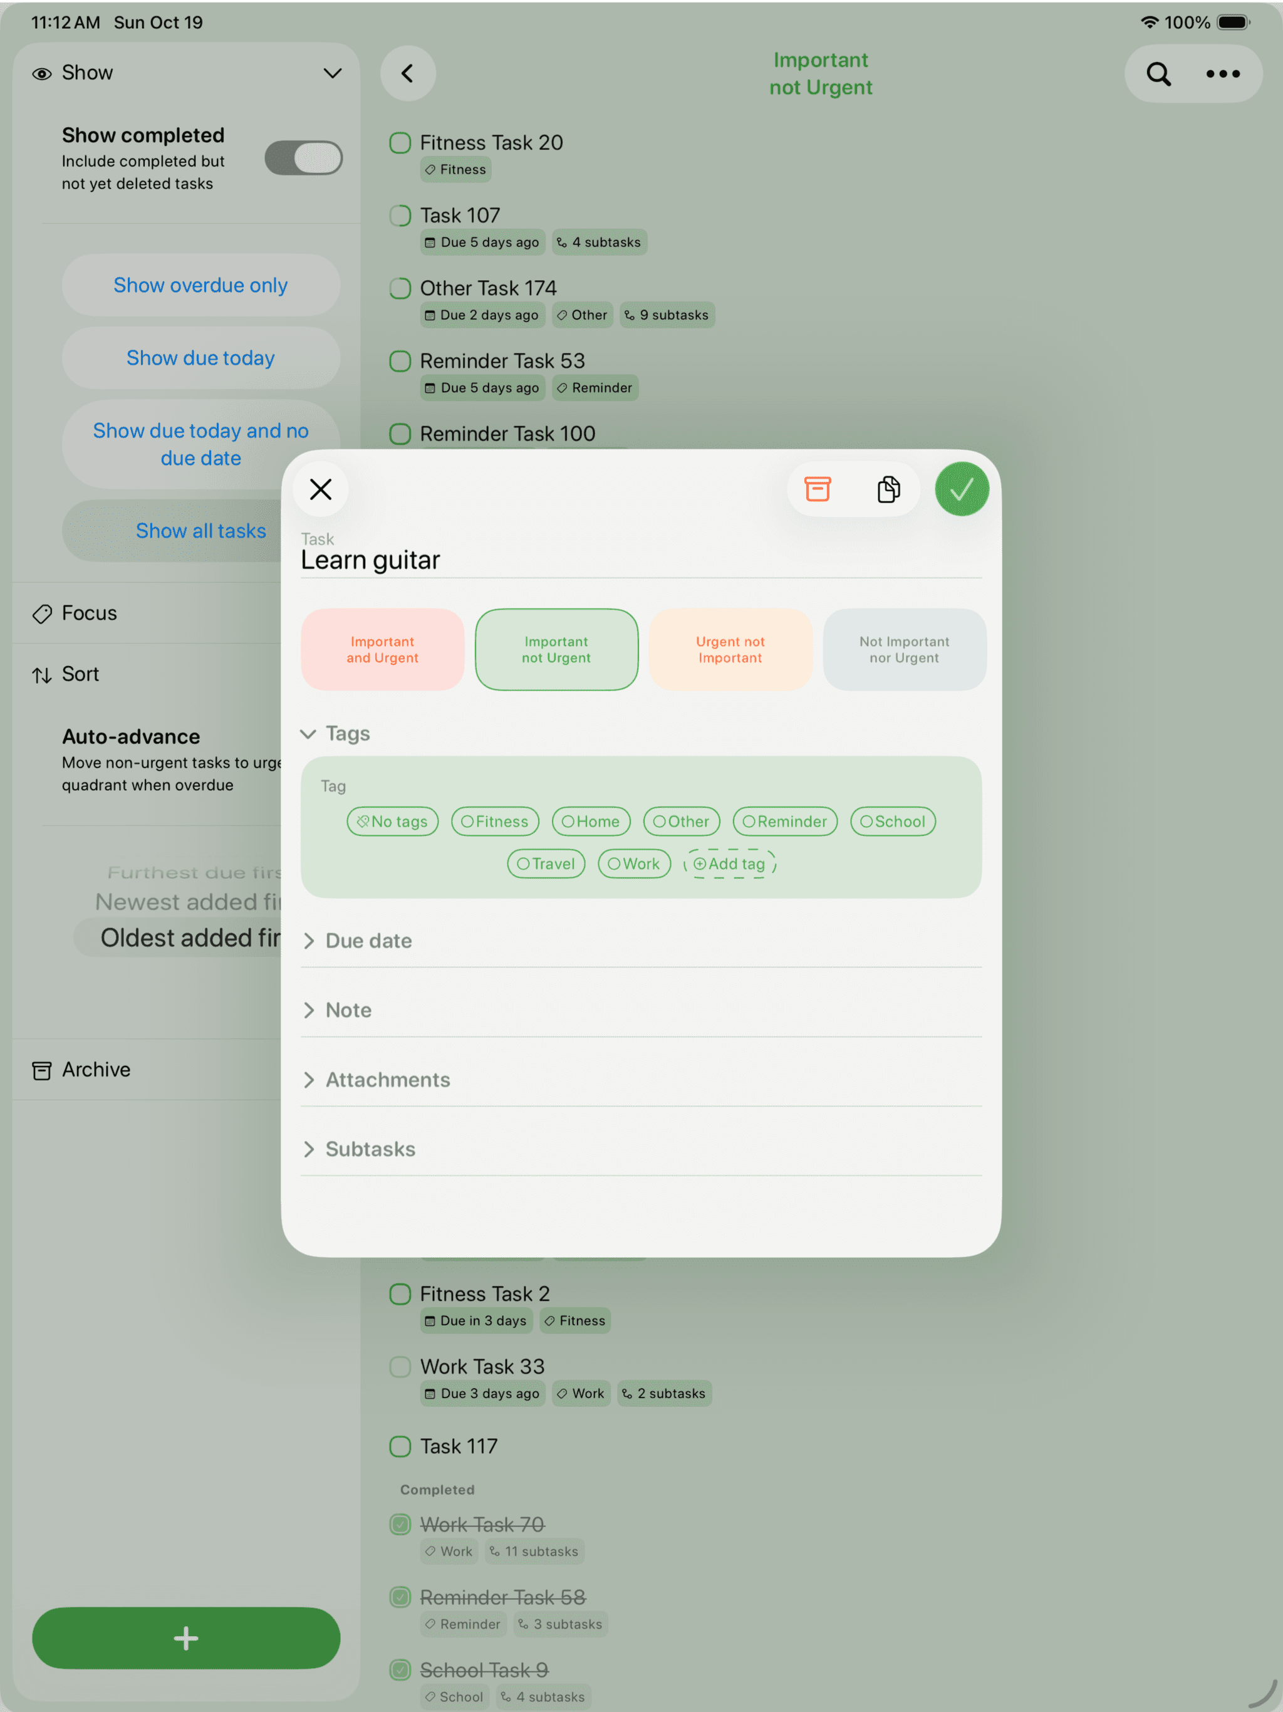Screen dimensions: 1283x1712
Task: Choose Important and Urgent red quadrant
Action: tap(382, 649)
